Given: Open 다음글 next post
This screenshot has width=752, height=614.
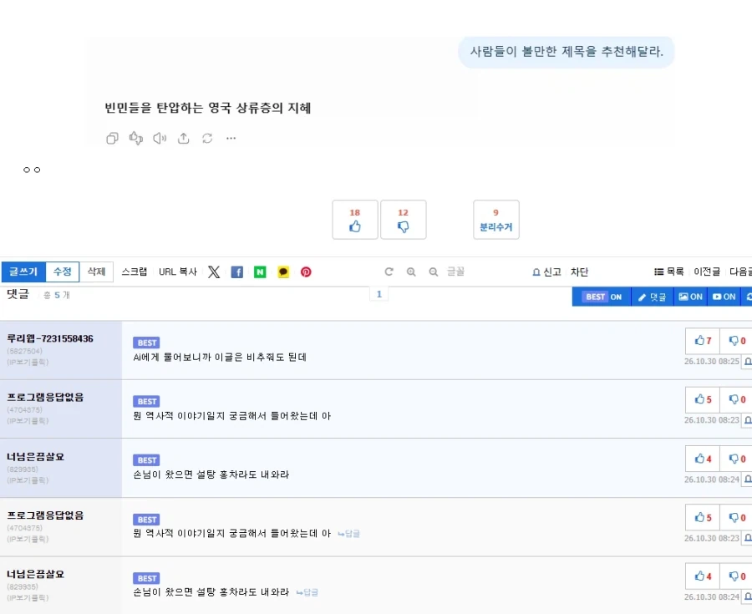Looking at the screenshot, I should coord(740,271).
